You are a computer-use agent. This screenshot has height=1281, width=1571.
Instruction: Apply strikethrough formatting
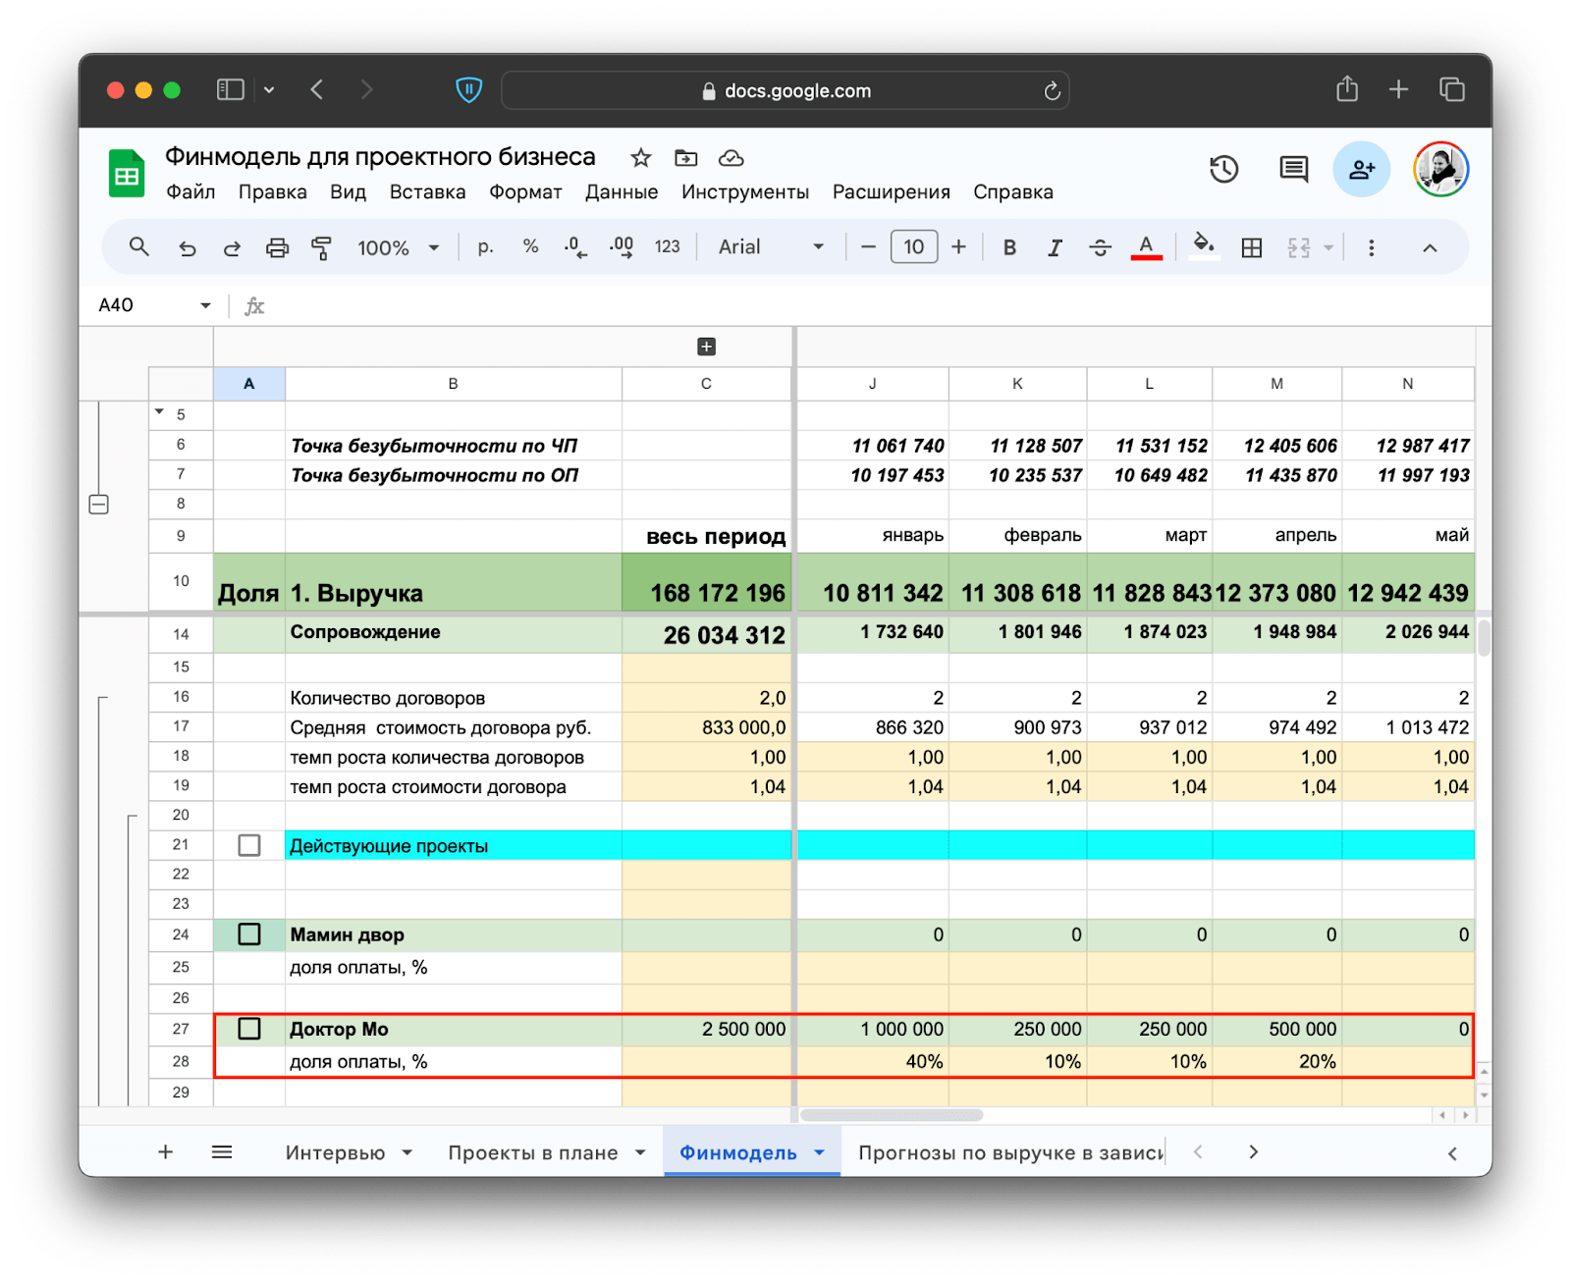coord(1100,248)
